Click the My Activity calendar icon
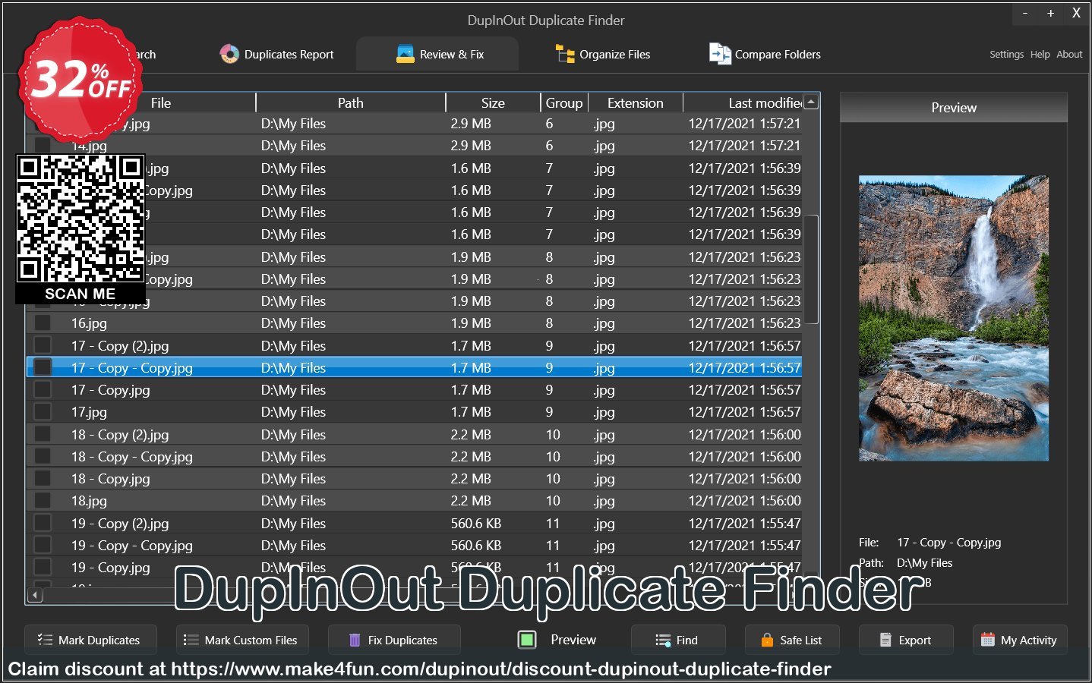 (987, 640)
